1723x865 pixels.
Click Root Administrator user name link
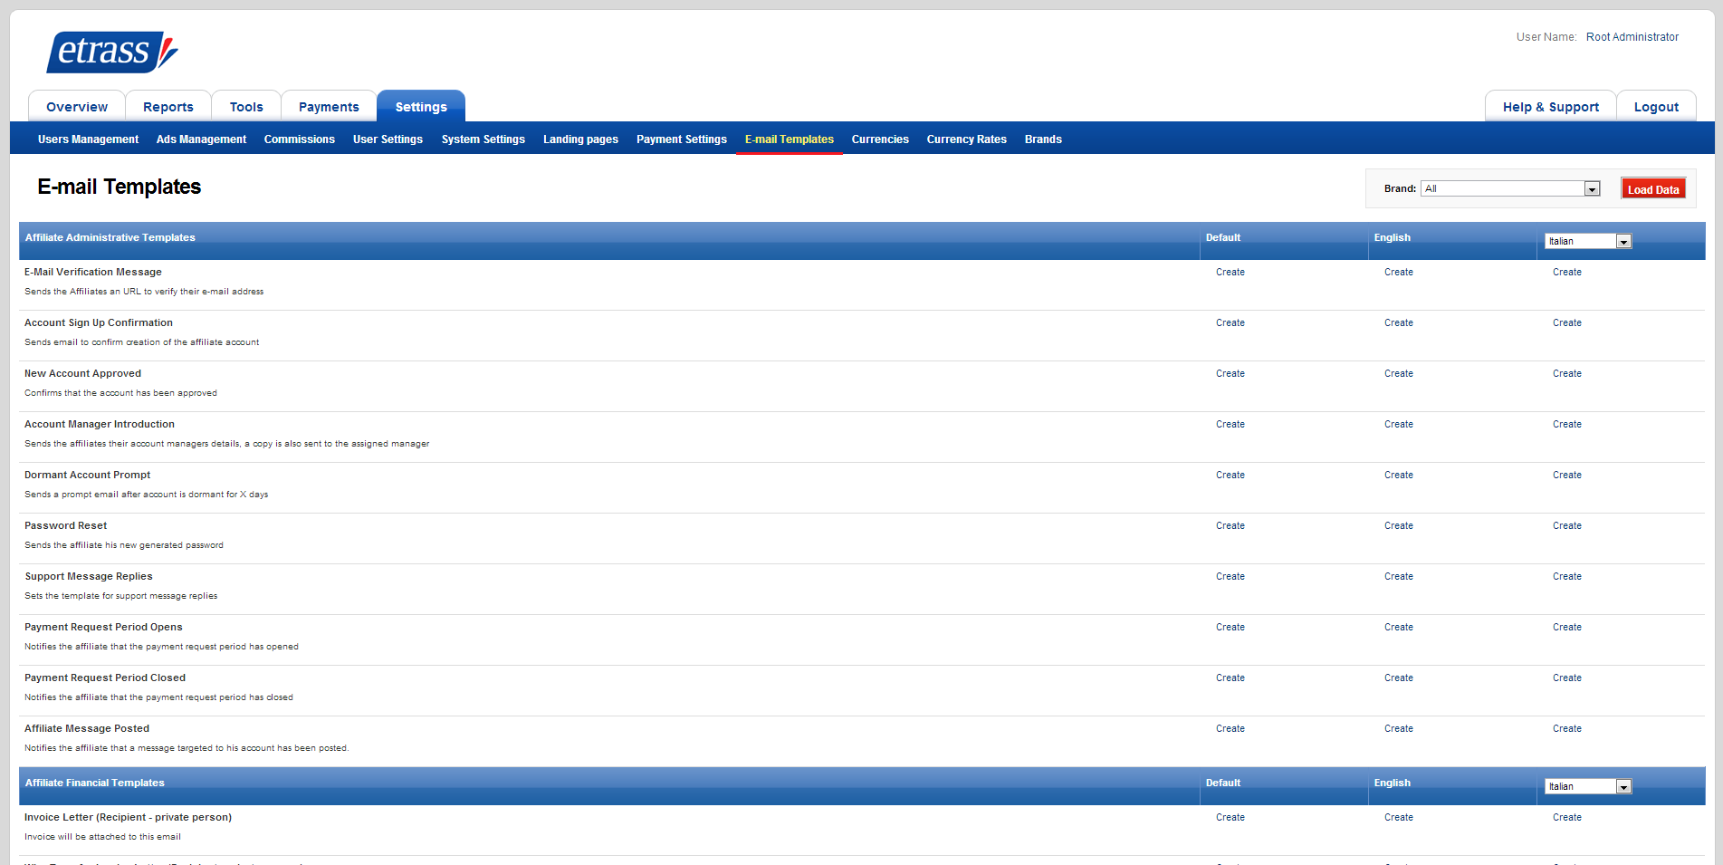[x=1632, y=37]
